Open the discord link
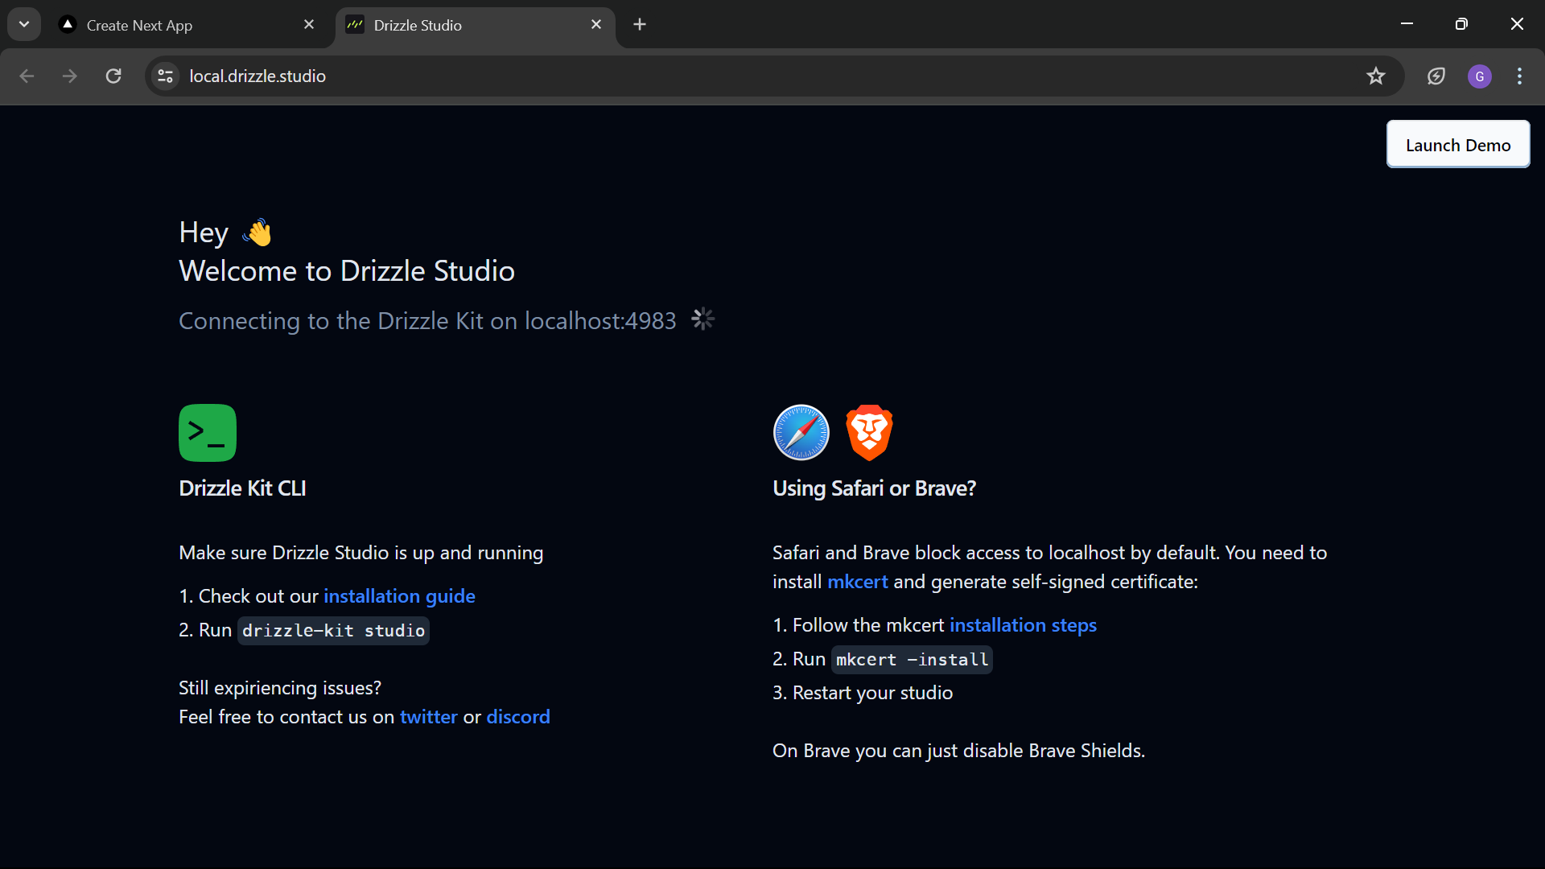Image resolution: width=1545 pixels, height=869 pixels. (518, 716)
